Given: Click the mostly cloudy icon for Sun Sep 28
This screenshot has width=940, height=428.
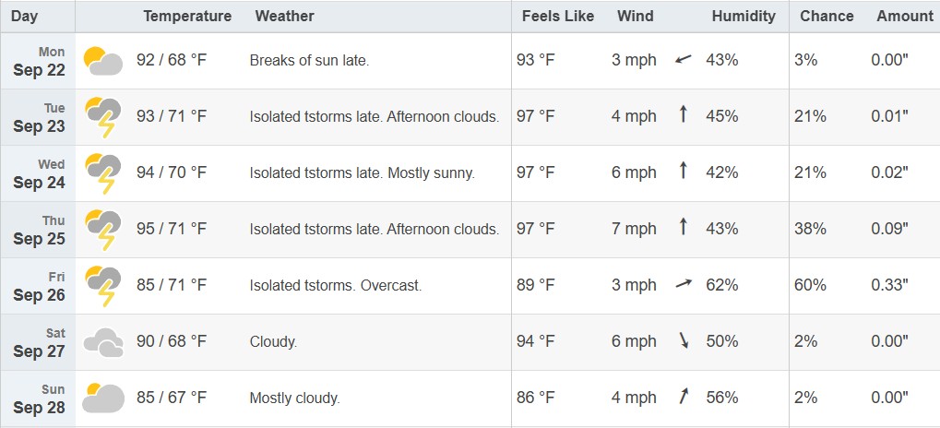Looking at the screenshot, I should tap(103, 398).
